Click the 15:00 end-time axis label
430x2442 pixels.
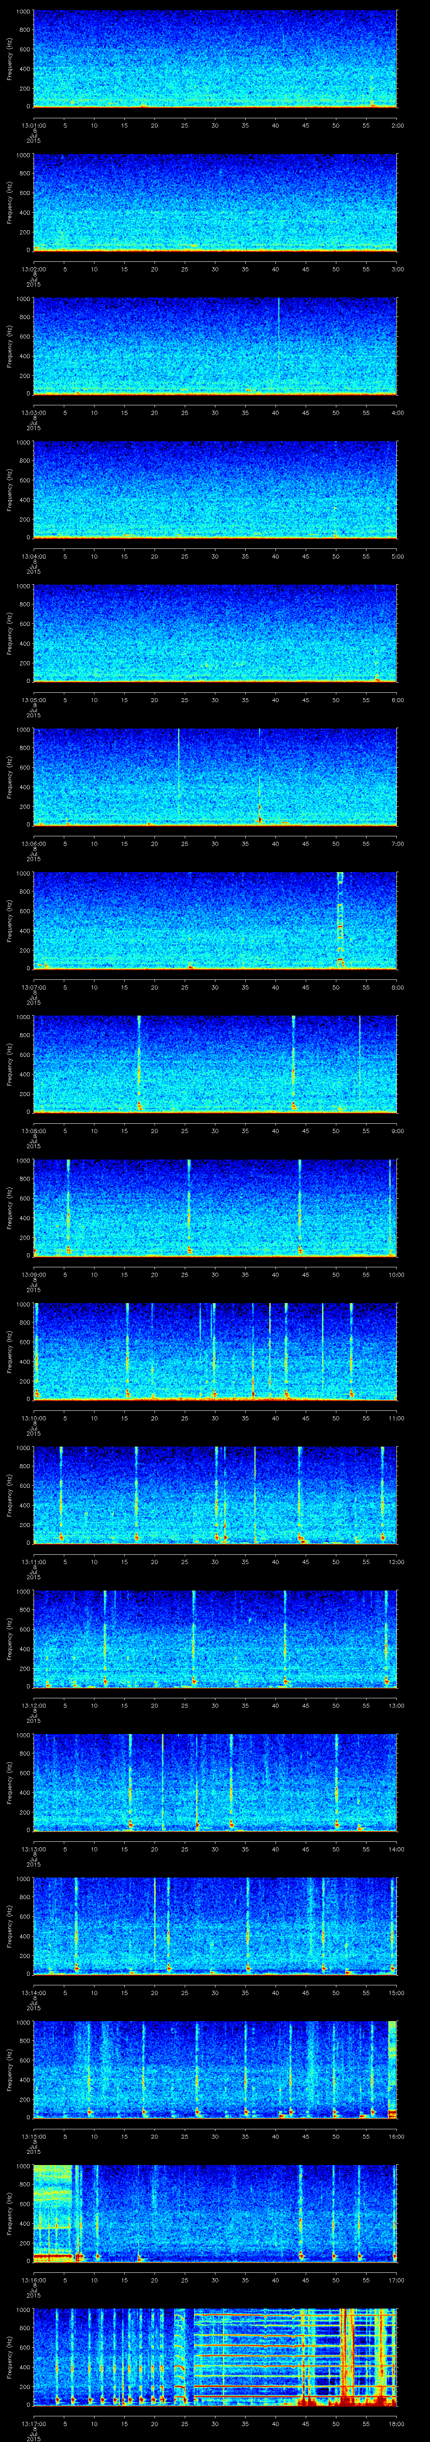(x=396, y=1992)
